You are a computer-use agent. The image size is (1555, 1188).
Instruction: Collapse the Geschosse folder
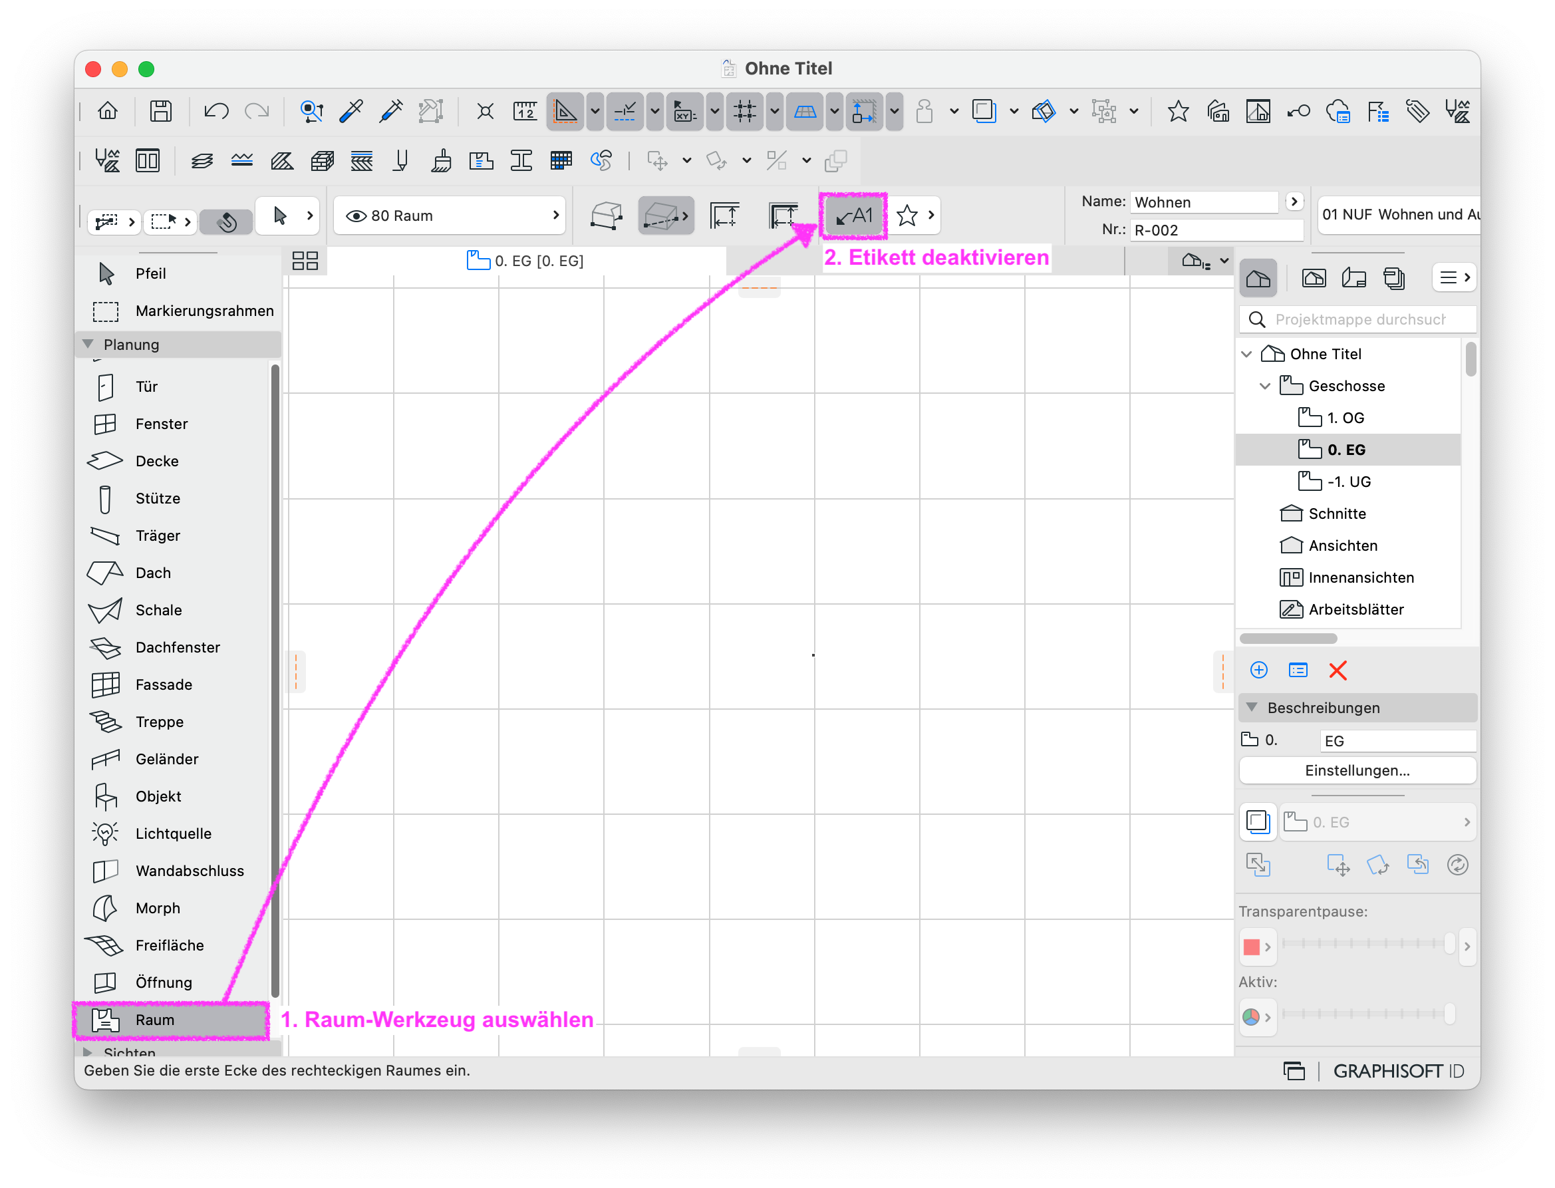point(1266,386)
